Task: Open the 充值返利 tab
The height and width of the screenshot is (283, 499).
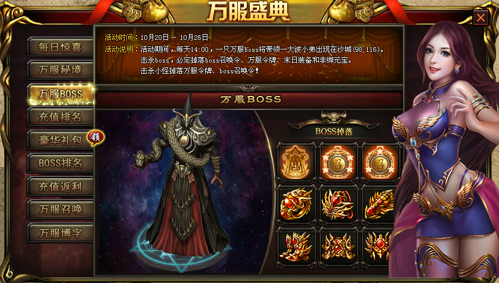Action: tap(60, 186)
